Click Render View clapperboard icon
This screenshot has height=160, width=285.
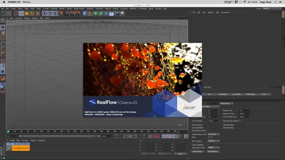67,14
